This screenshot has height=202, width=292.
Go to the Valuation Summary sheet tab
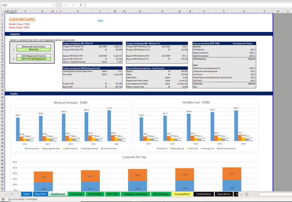135,194
